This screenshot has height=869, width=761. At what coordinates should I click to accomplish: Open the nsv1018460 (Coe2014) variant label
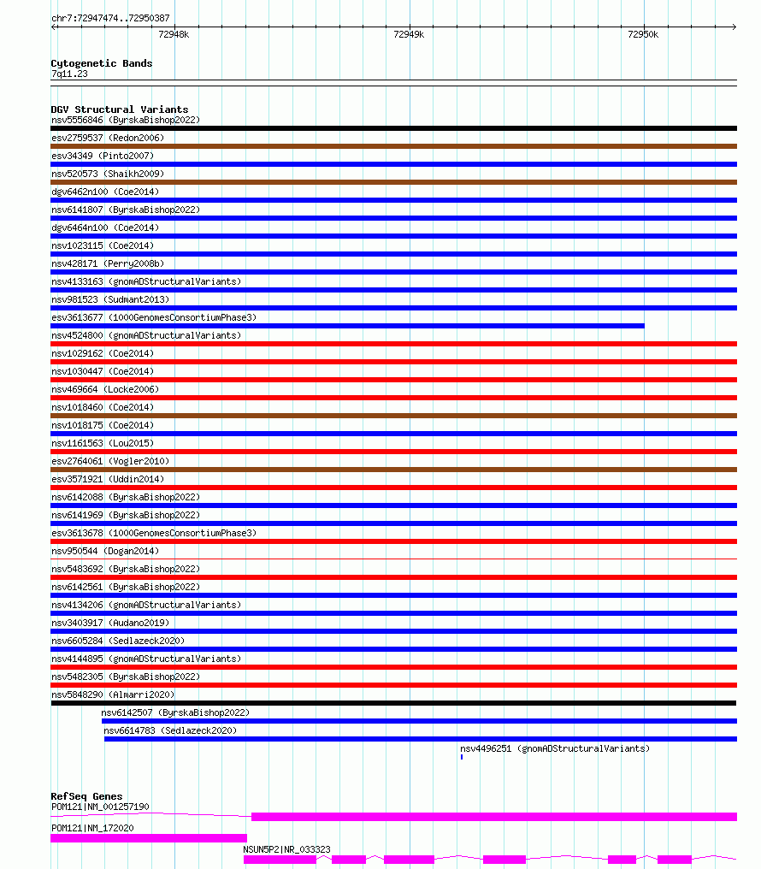(x=103, y=407)
